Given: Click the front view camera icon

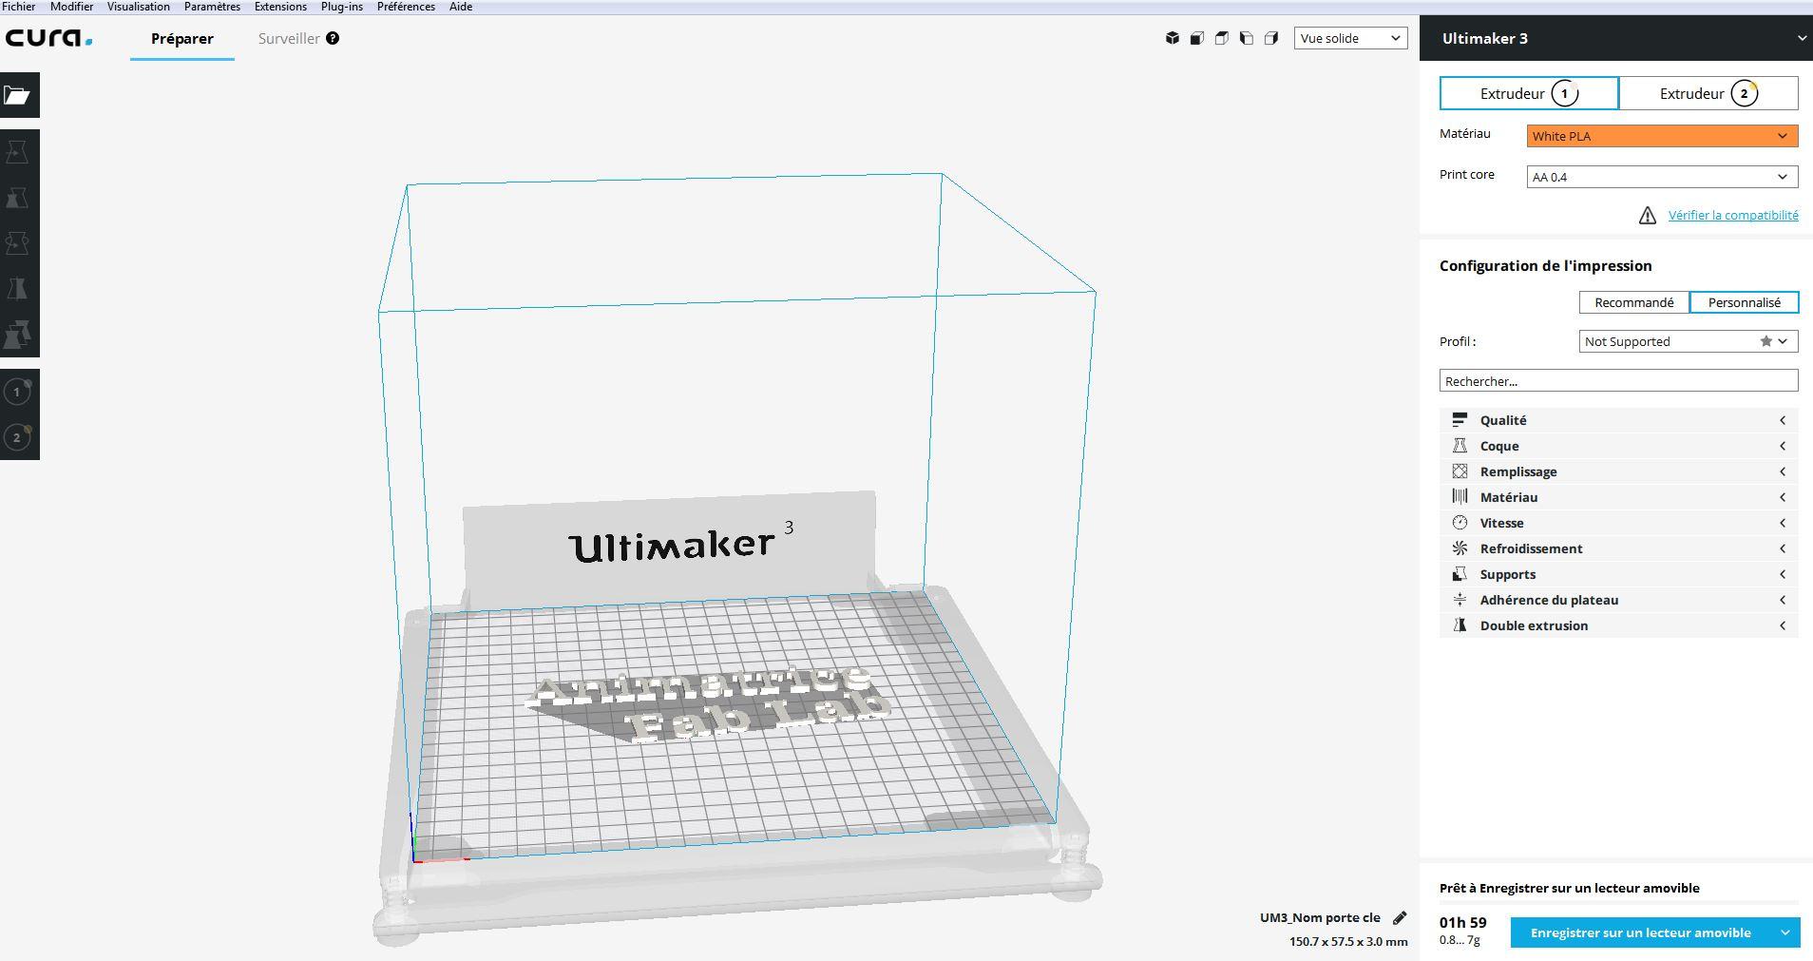Looking at the screenshot, I should [x=1197, y=38].
